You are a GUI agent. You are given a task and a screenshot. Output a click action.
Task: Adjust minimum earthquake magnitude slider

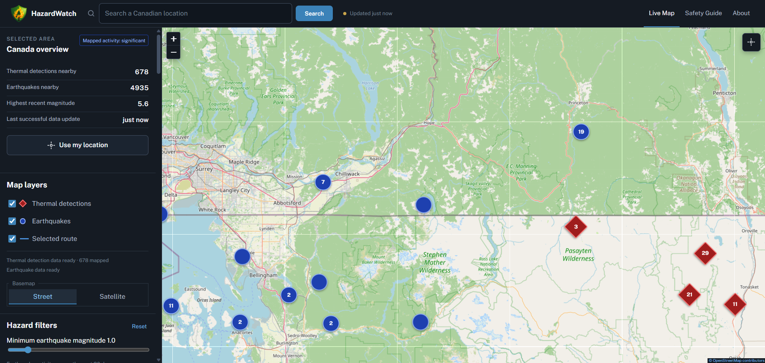pyautogui.click(x=79, y=350)
